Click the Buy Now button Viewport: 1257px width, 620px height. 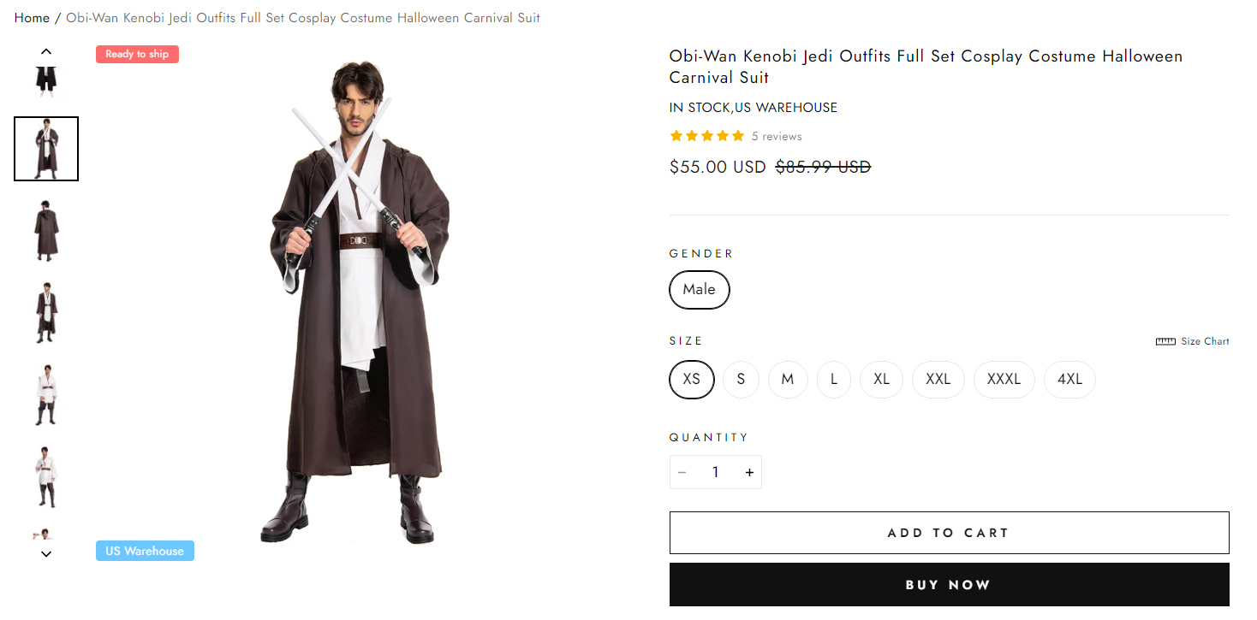pyautogui.click(x=949, y=585)
